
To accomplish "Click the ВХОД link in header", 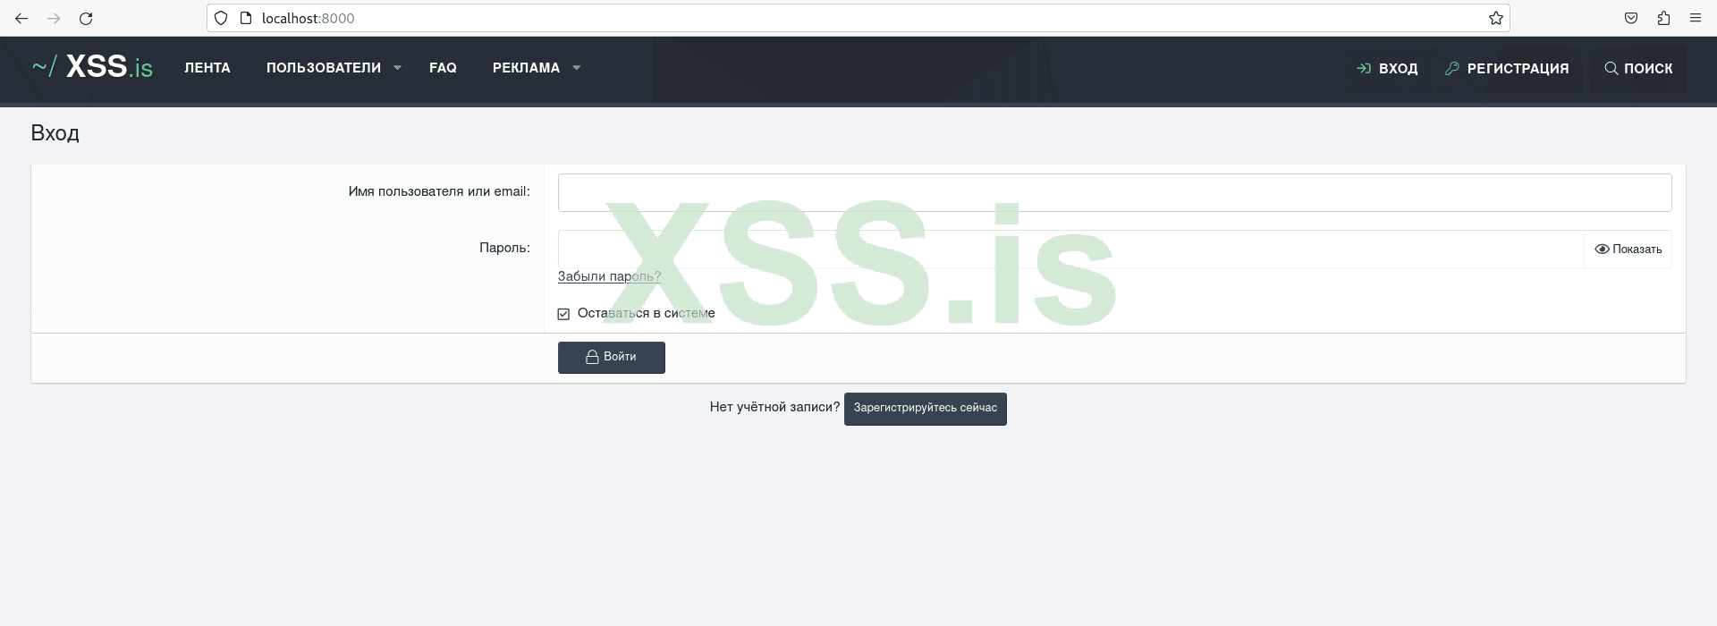I will pos(1387,68).
